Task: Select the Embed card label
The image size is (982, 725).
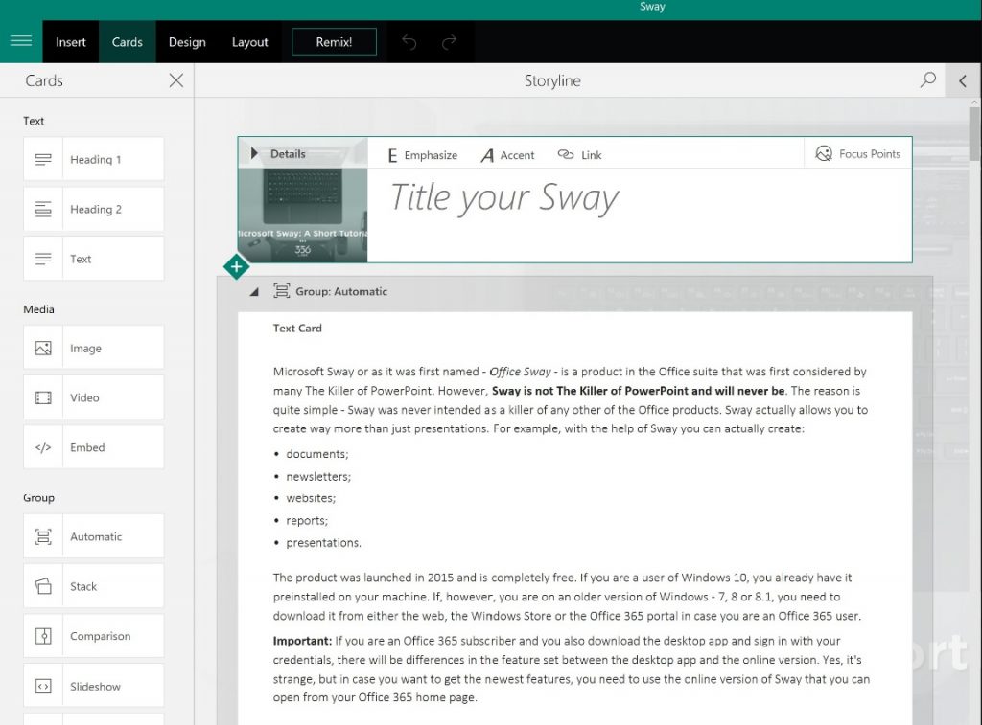Action: pyautogui.click(x=87, y=447)
